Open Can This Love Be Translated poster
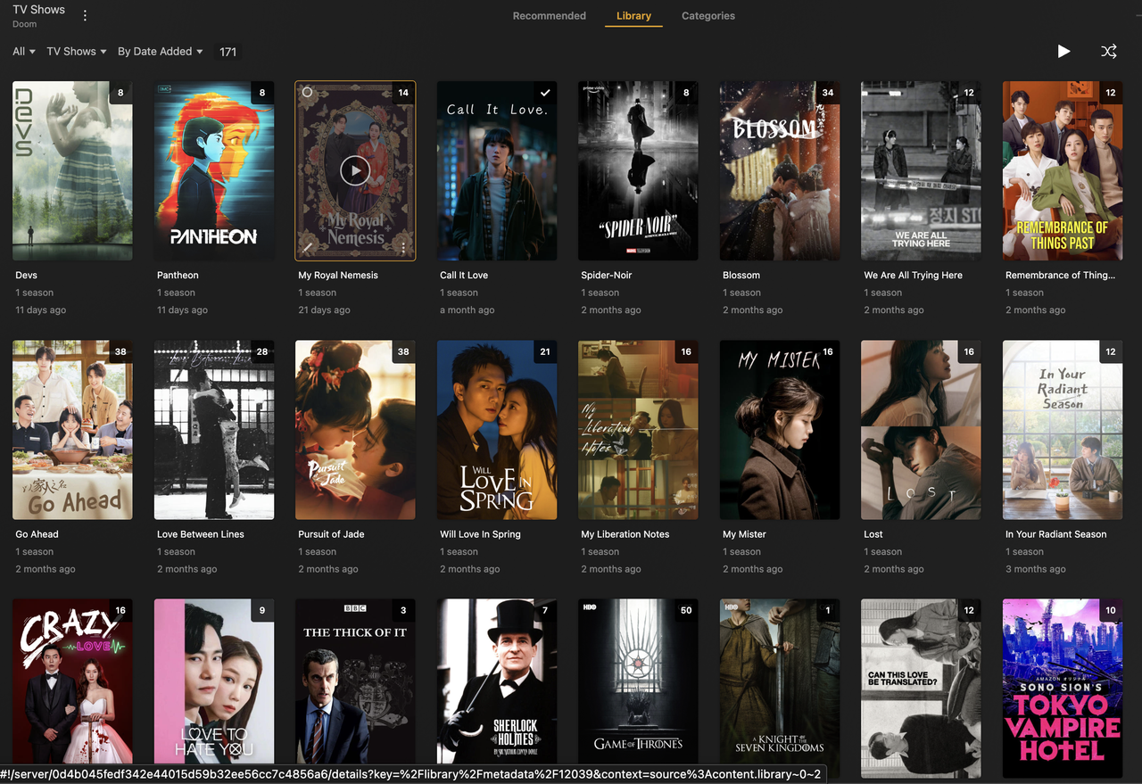Image resolution: width=1142 pixels, height=784 pixels. click(921, 689)
